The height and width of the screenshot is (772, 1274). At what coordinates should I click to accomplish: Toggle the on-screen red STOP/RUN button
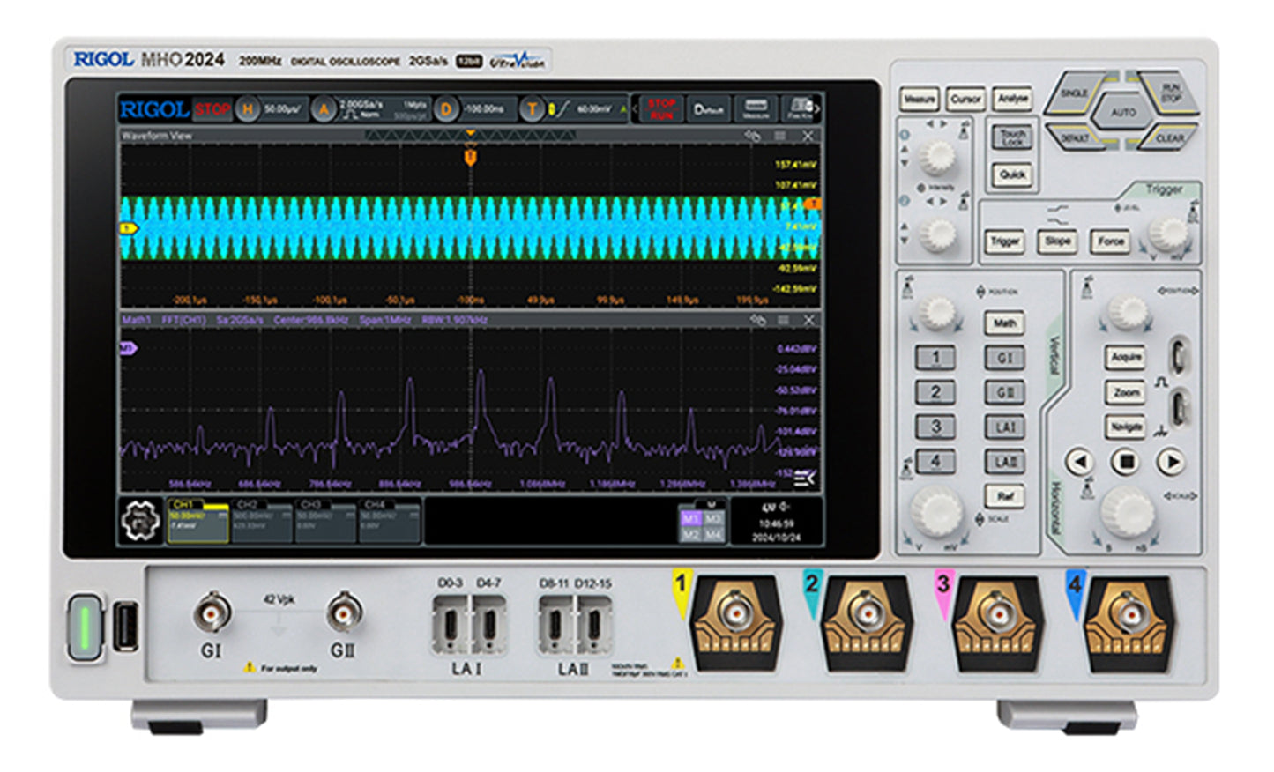click(661, 109)
